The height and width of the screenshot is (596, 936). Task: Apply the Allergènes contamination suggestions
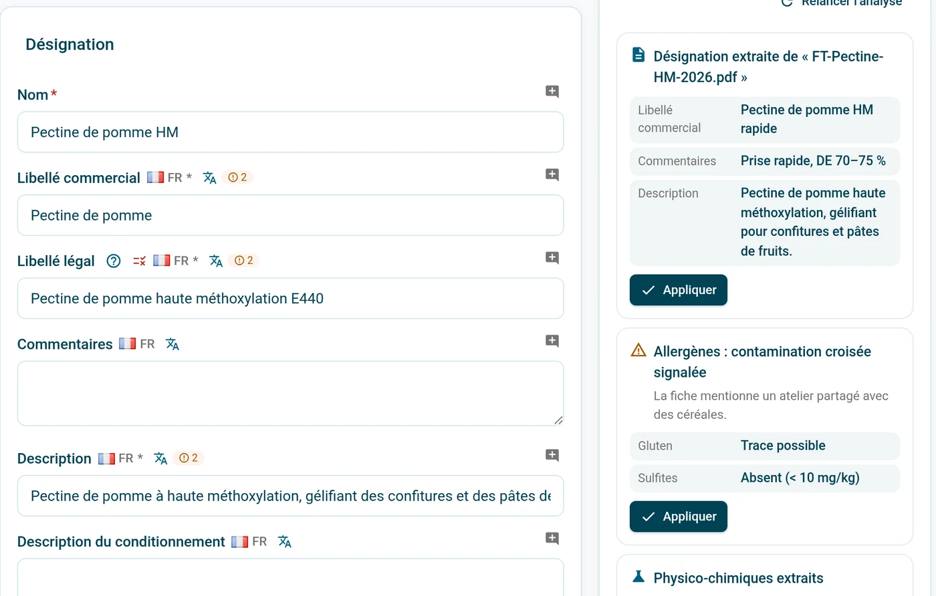pyautogui.click(x=679, y=516)
